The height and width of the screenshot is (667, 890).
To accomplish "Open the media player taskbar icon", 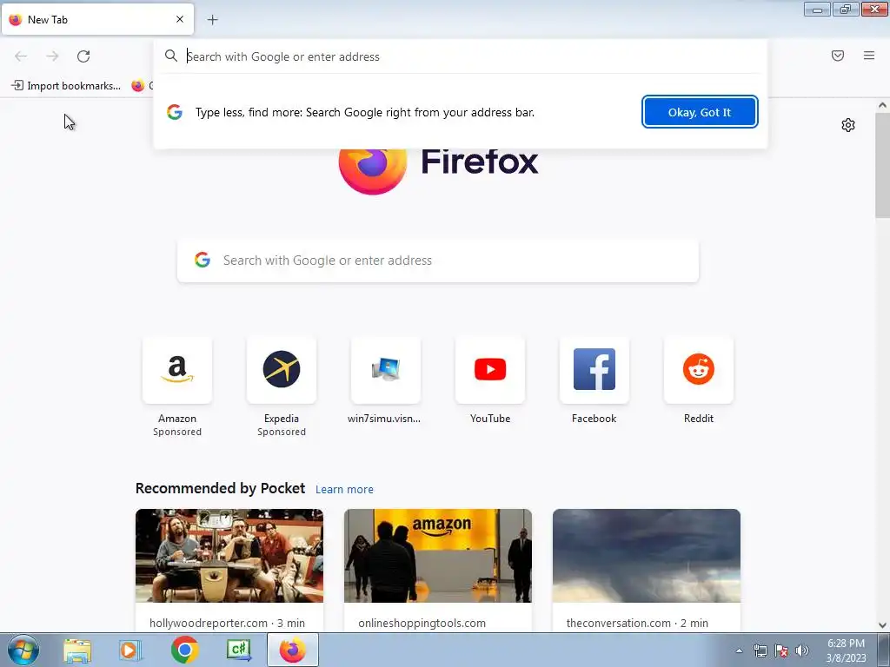I will click(x=130, y=650).
